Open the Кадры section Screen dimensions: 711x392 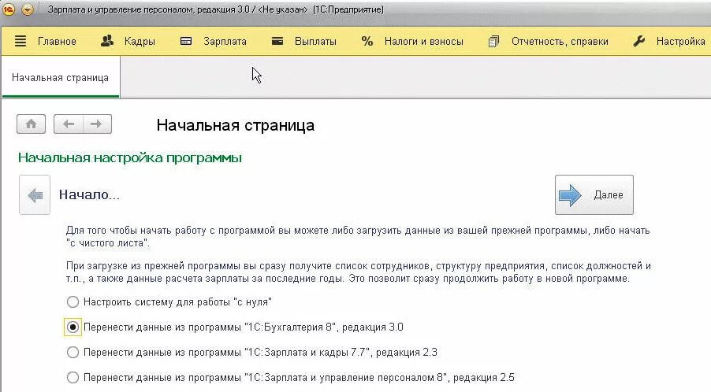[x=140, y=41]
